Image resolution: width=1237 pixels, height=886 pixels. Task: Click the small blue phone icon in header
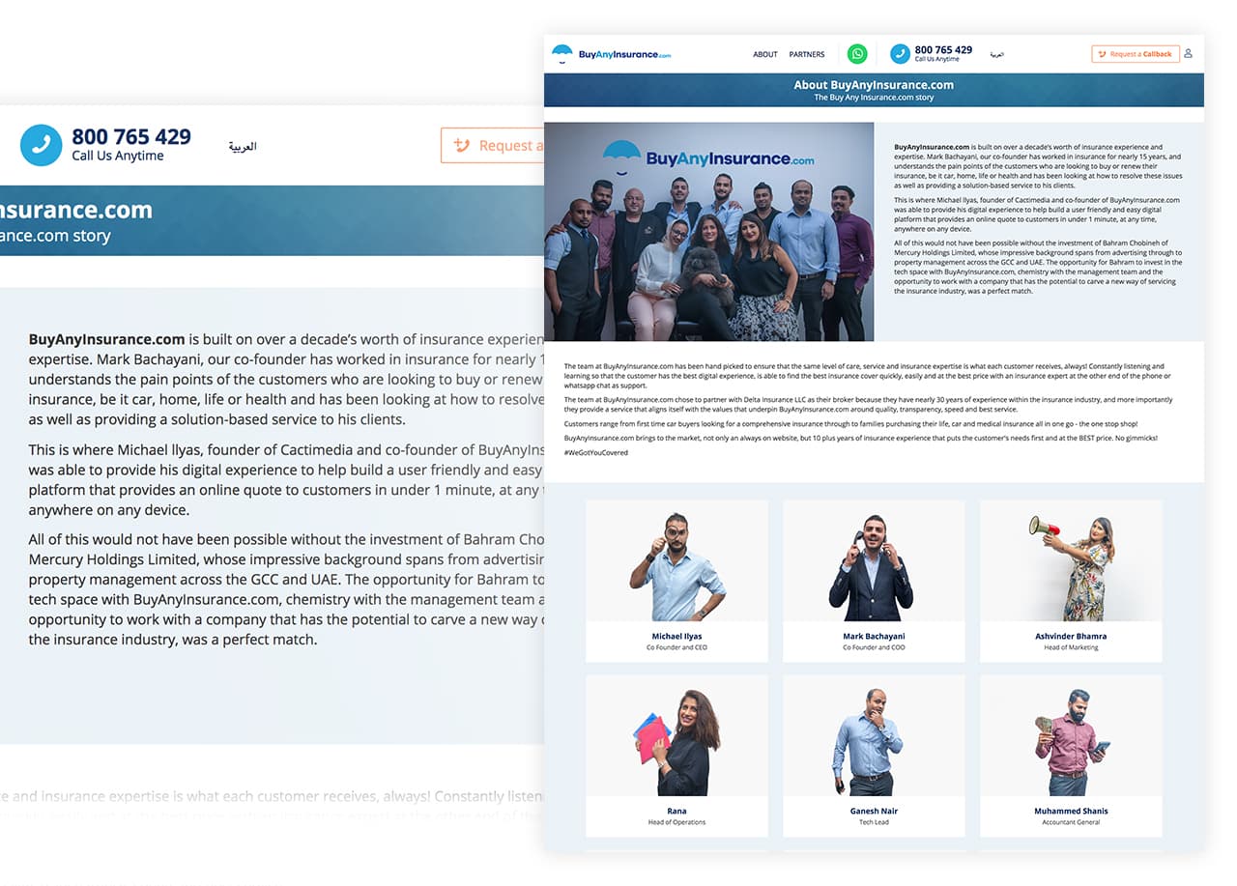tap(900, 54)
